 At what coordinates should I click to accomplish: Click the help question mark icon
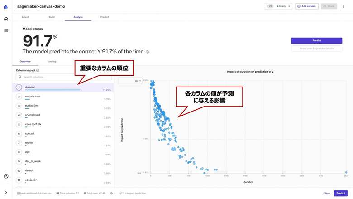(6, 176)
